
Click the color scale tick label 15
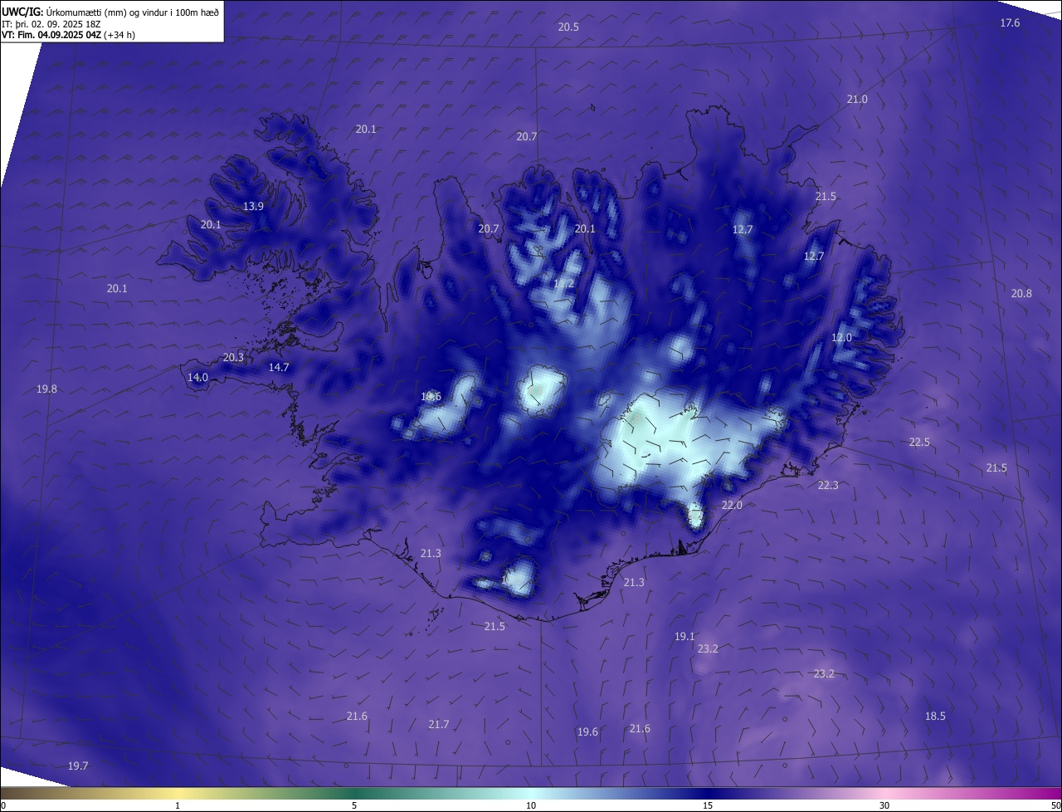tap(708, 805)
